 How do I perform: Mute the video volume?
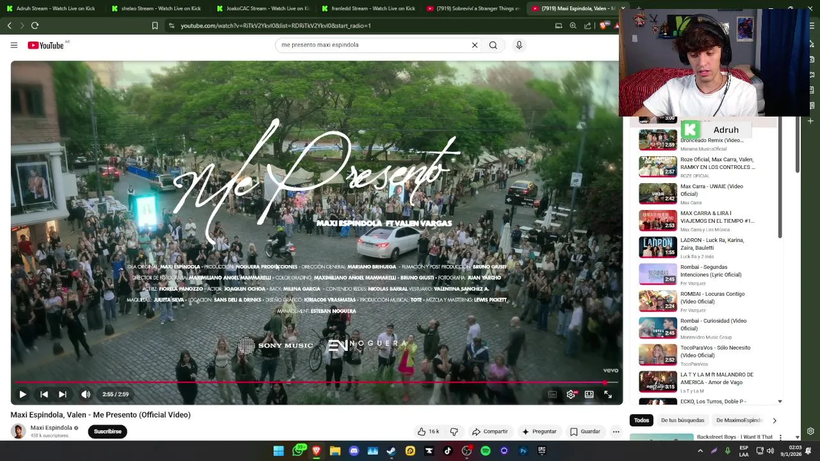click(x=85, y=394)
